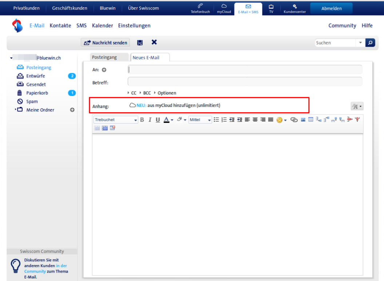Open the Telefonbuch phone icon
The image size is (384, 281).
(200, 8)
